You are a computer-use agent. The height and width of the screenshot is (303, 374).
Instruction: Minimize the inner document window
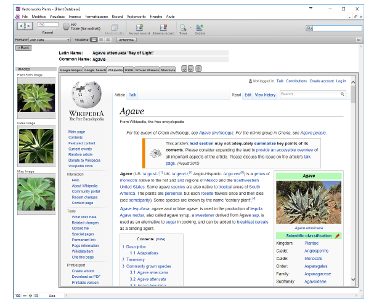pyautogui.click(x=349, y=17)
